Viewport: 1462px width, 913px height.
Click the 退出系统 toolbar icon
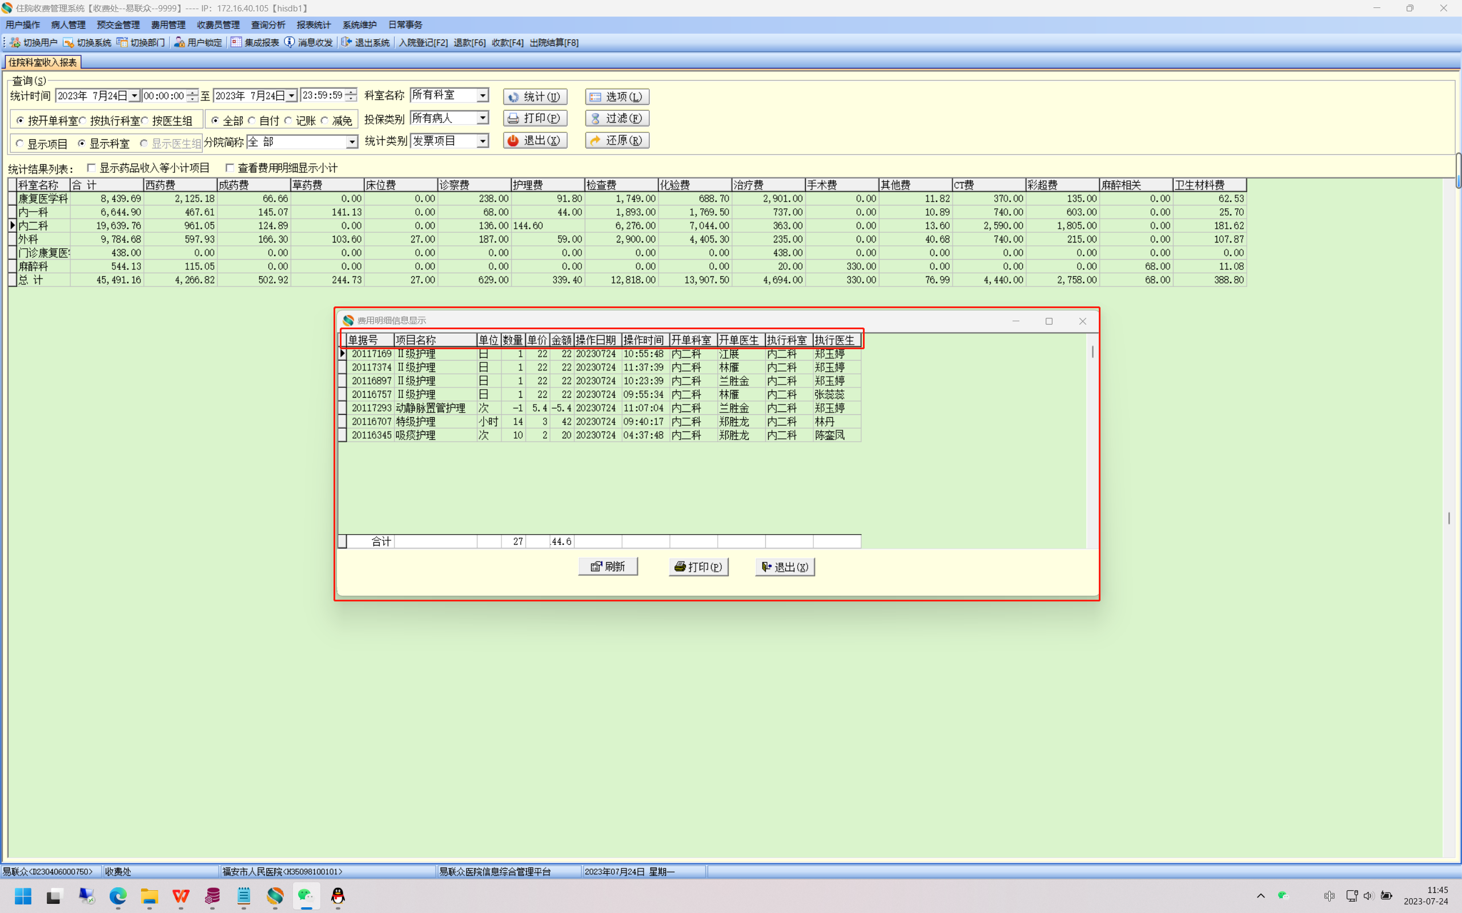pos(346,42)
